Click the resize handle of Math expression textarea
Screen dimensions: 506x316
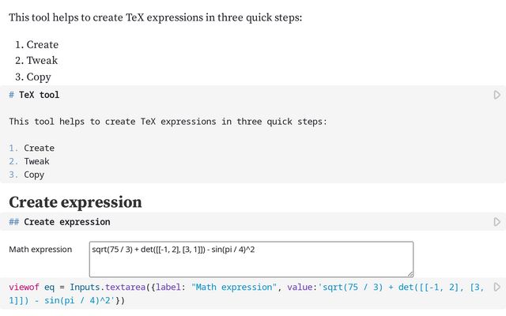[410, 274]
